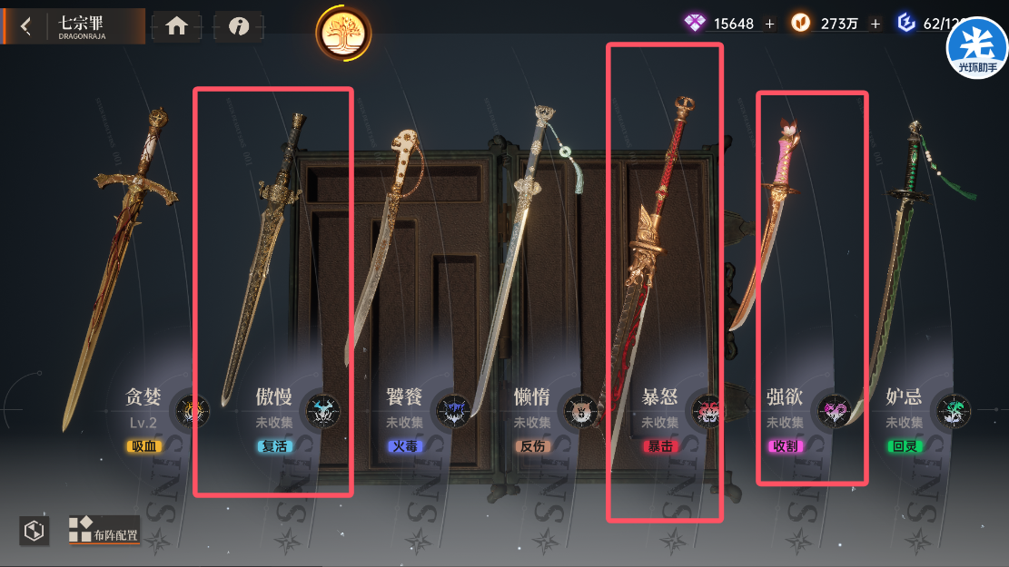This screenshot has width=1009, height=567.
Task: Add diamonds with the plus button
Action: tap(769, 24)
